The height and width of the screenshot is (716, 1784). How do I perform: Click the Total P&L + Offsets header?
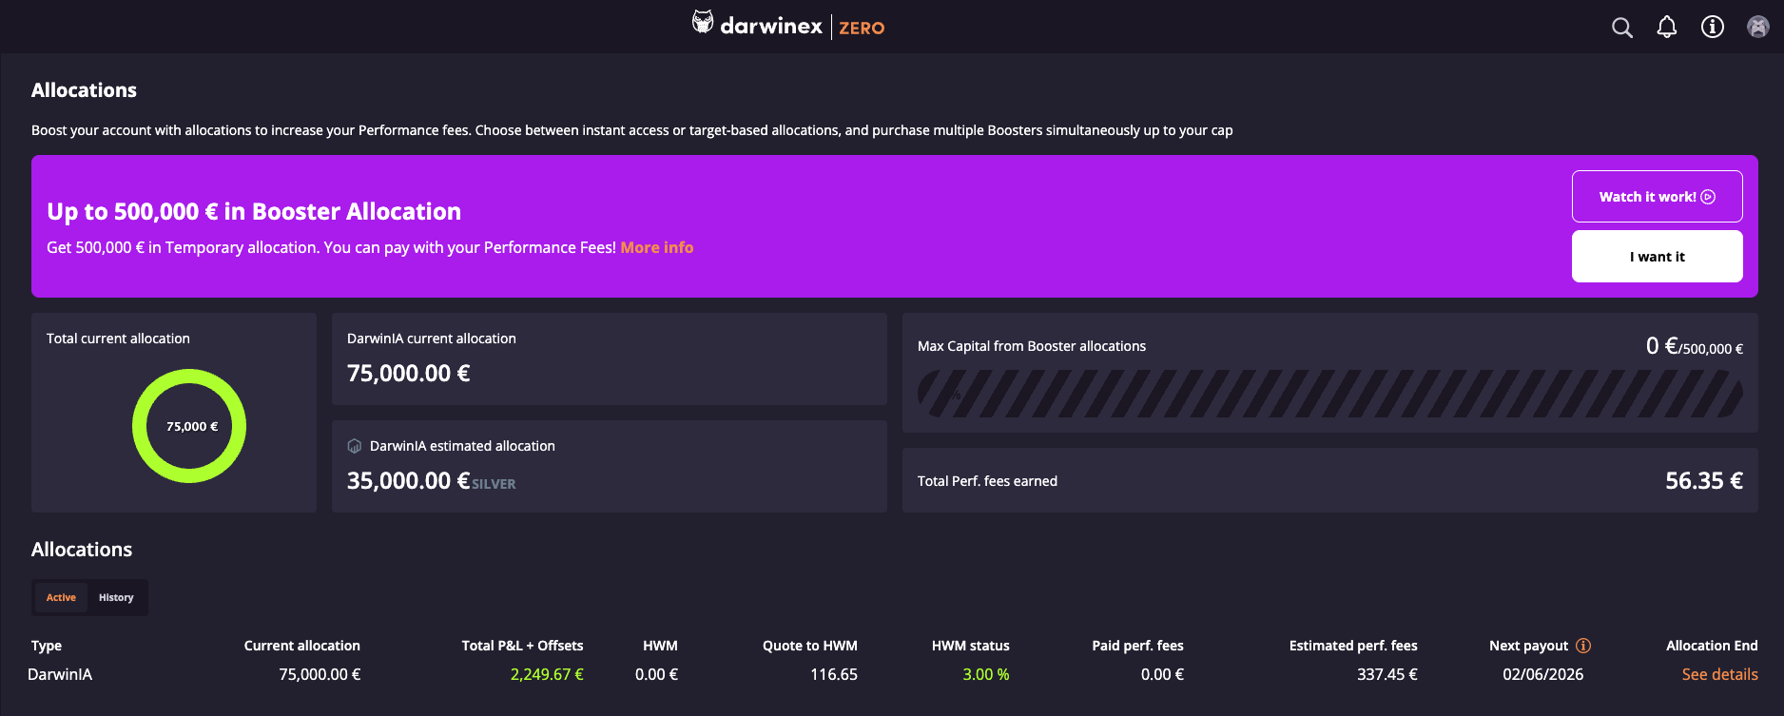(x=522, y=646)
